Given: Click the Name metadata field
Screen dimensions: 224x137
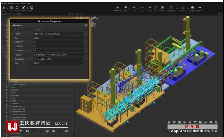Looking at the screenshot, I should [58, 34].
